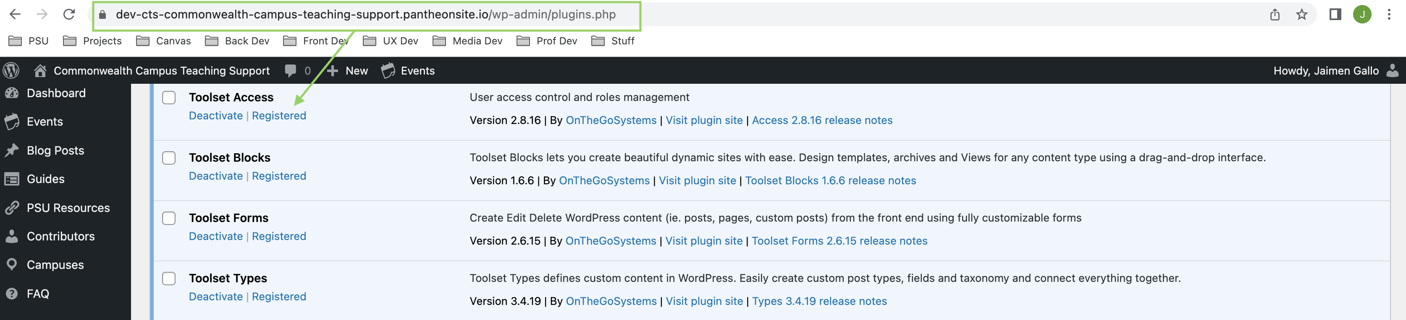Open the Front Dev bookmarks folder

pyautogui.click(x=315, y=41)
